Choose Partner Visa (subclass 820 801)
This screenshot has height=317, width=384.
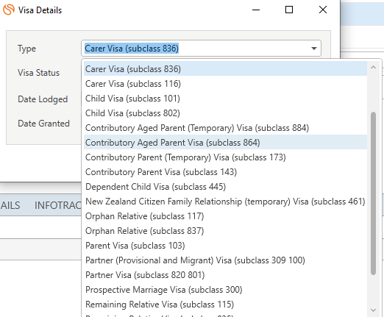tap(225, 275)
